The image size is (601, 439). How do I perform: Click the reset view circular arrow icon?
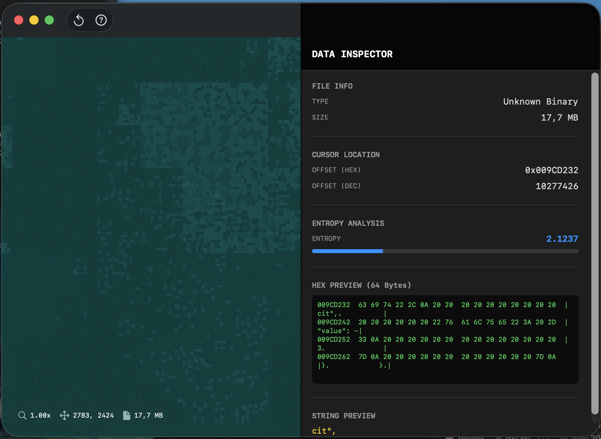[79, 20]
